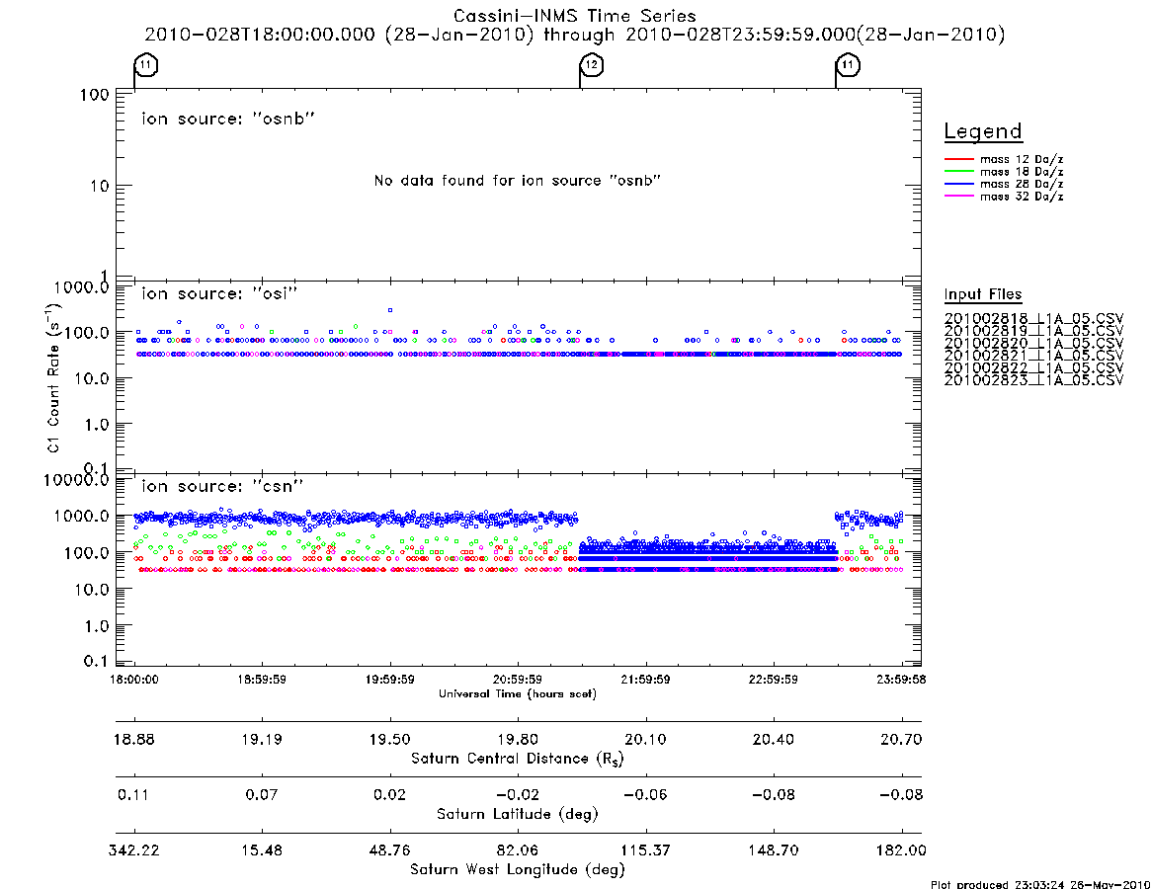Click the 15.48 west longitude value
The width and height of the screenshot is (1151, 889).
(x=262, y=850)
